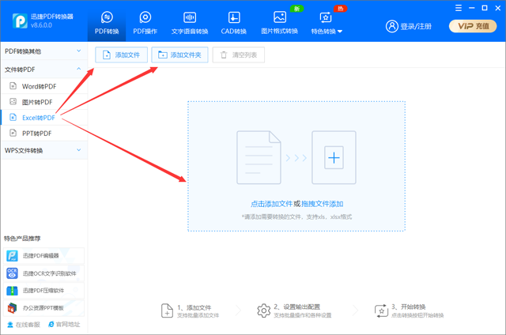Open the hamburger menu icon
The image size is (506, 335).
(x=459, y=8)
